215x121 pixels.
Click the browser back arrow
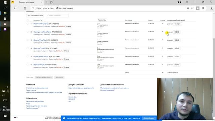(x=15, y=8)
